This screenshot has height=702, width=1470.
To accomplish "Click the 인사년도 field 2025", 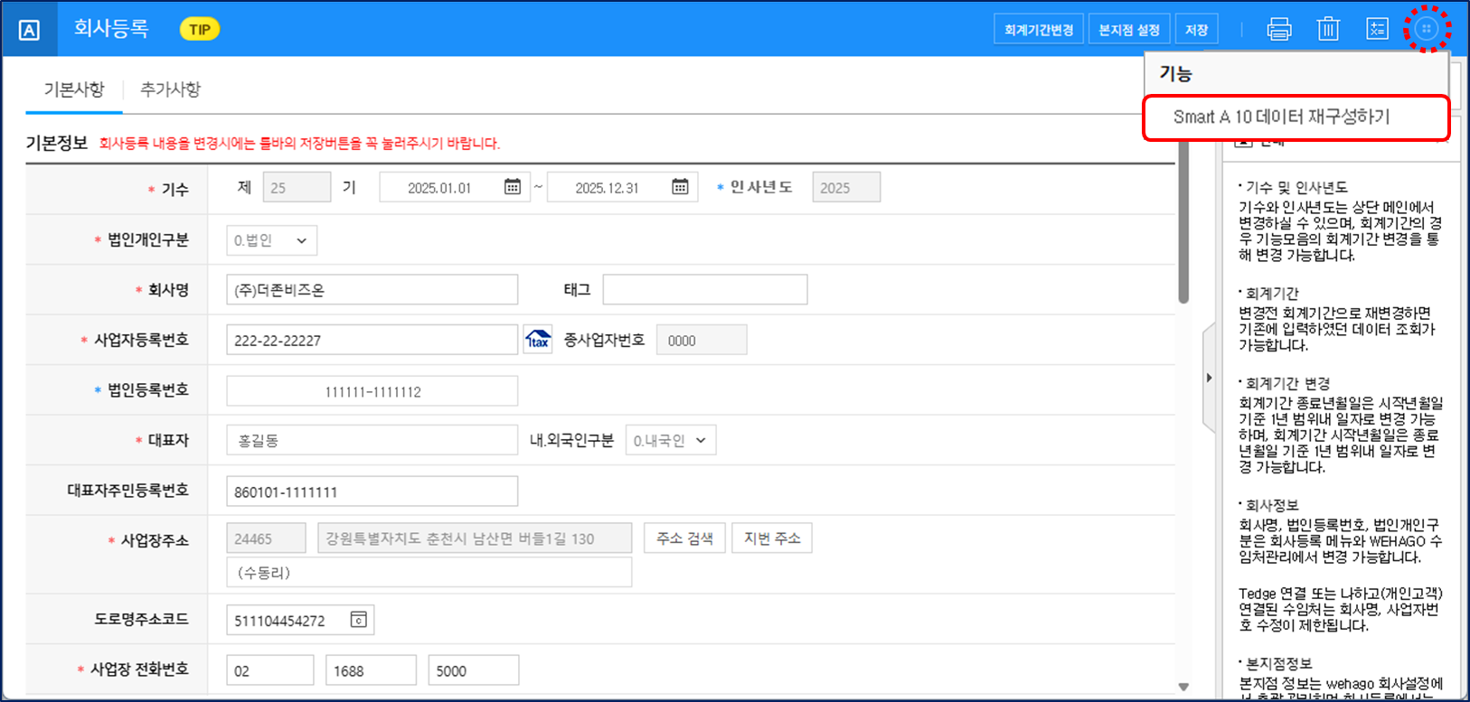I will (x=846, y=188).
